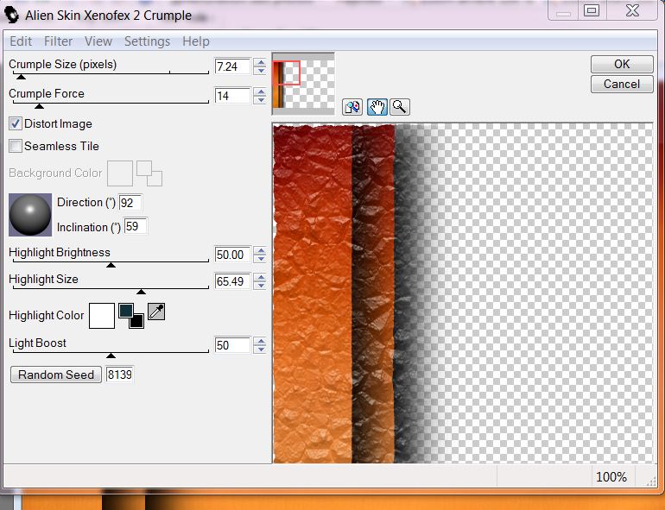Open the Filter menu
Screen dimensions: 665x510
(58, 41)
